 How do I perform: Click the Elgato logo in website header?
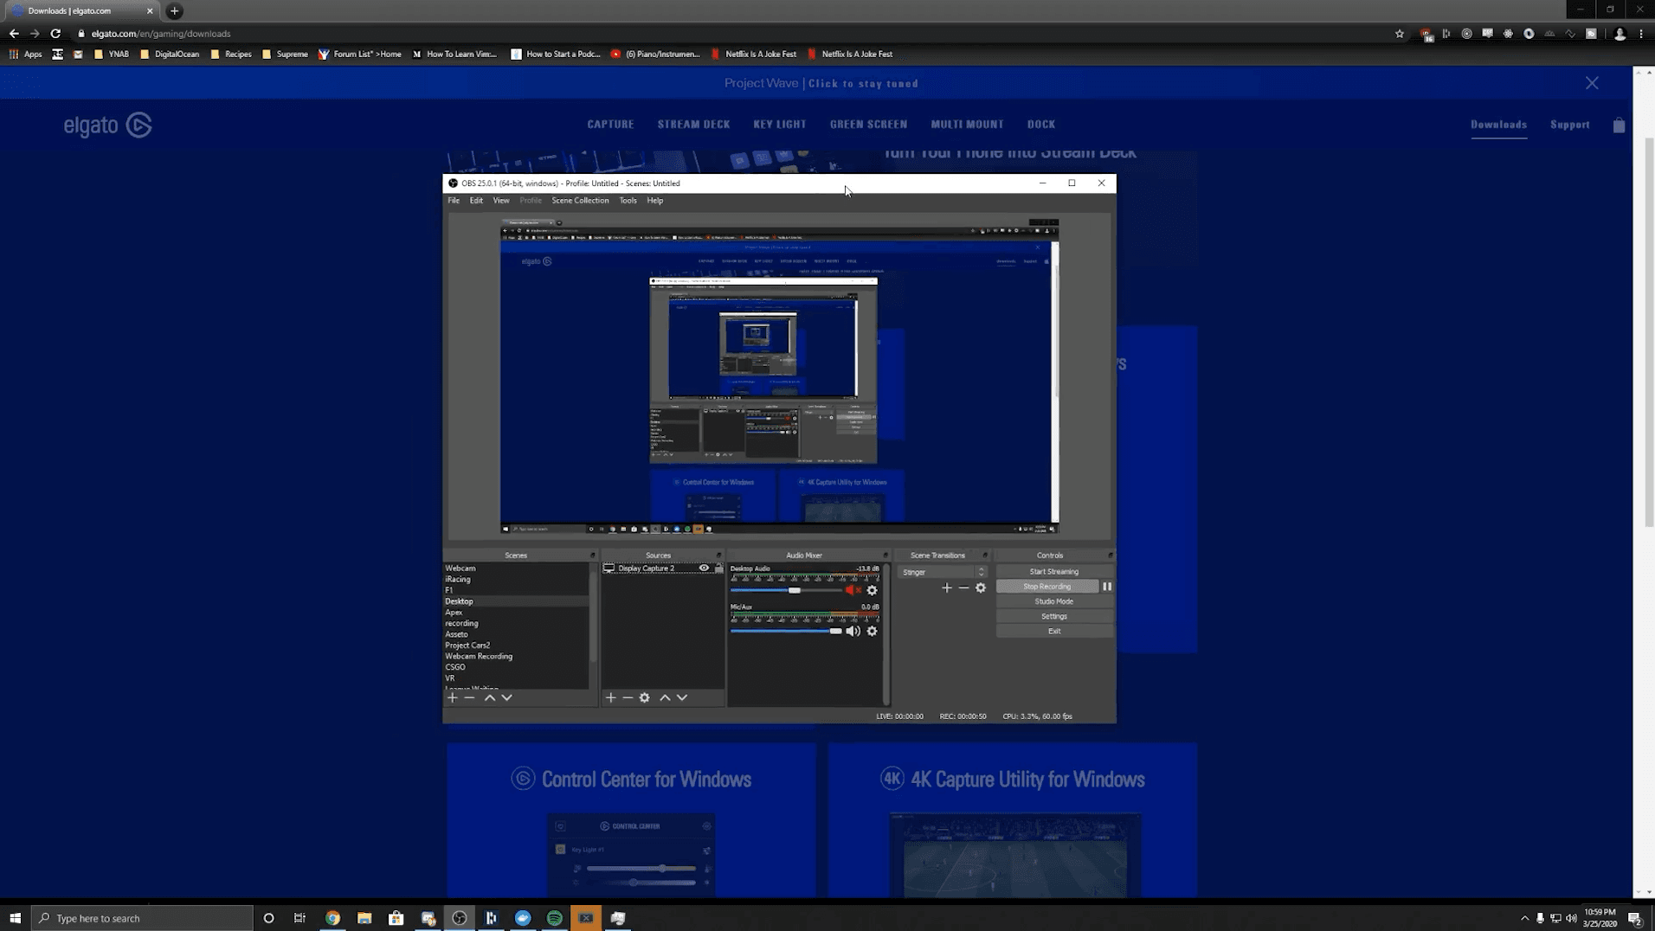(x=108, y=125)
